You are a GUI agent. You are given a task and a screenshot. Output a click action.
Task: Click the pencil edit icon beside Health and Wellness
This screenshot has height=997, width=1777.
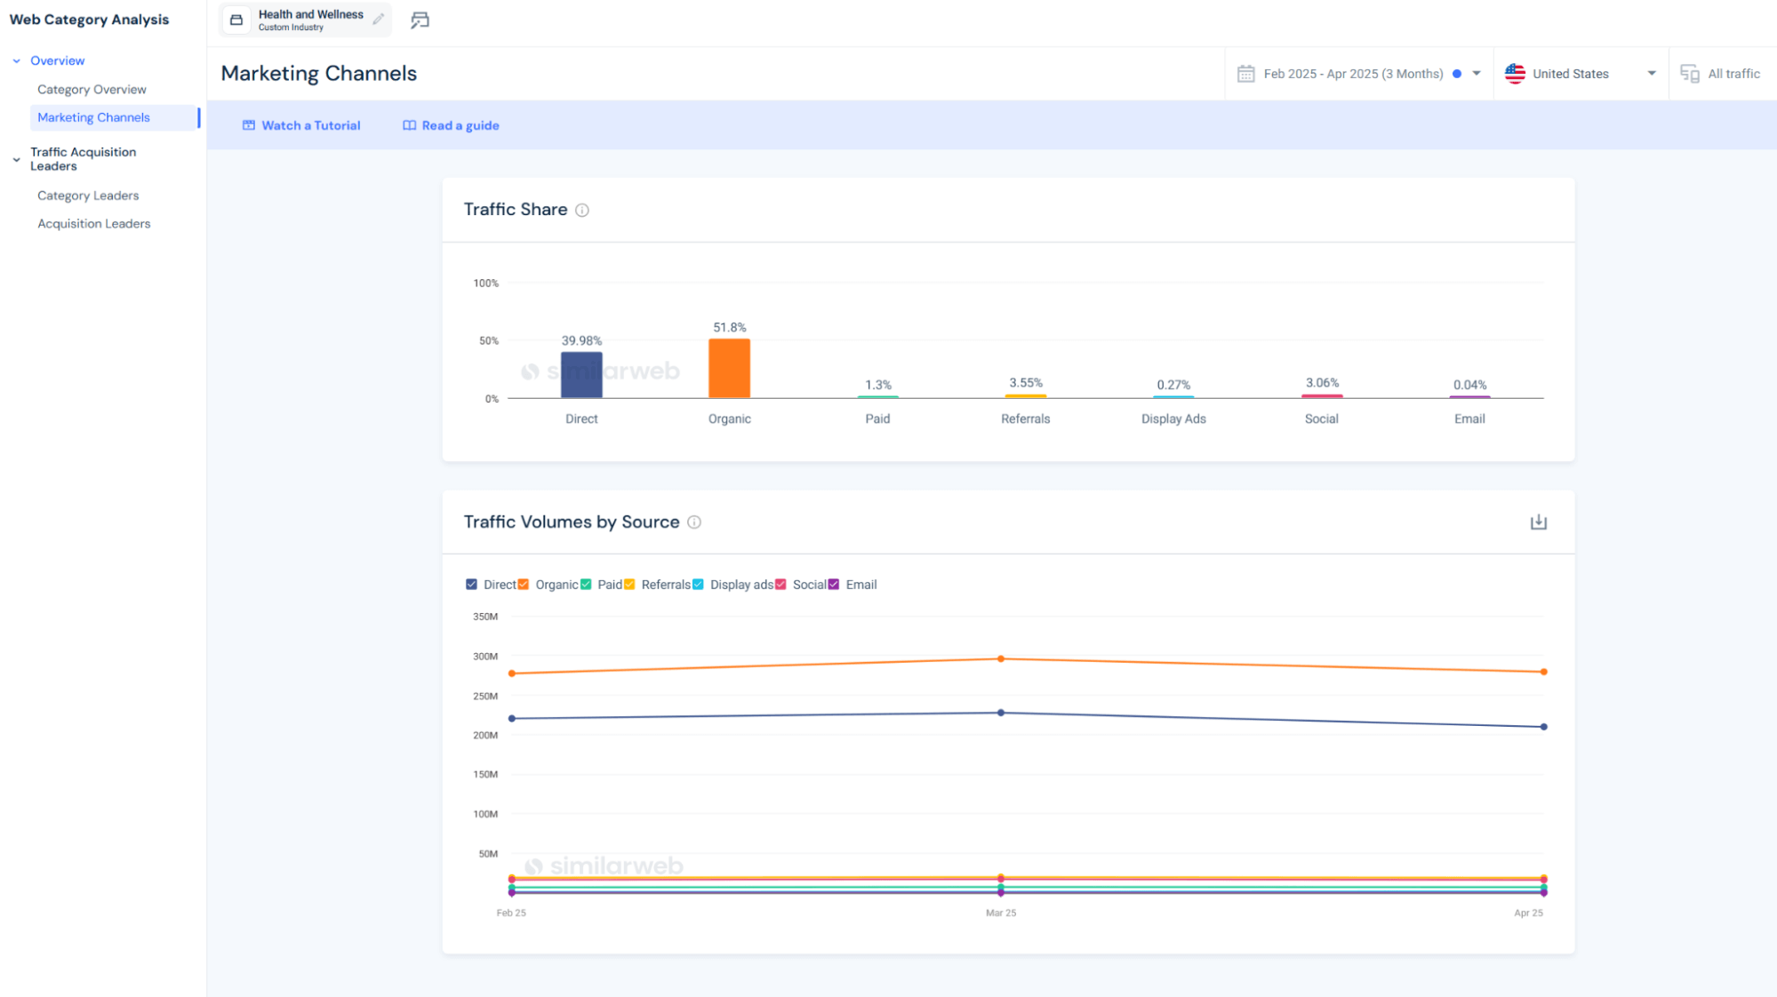(x=379, y=20)
